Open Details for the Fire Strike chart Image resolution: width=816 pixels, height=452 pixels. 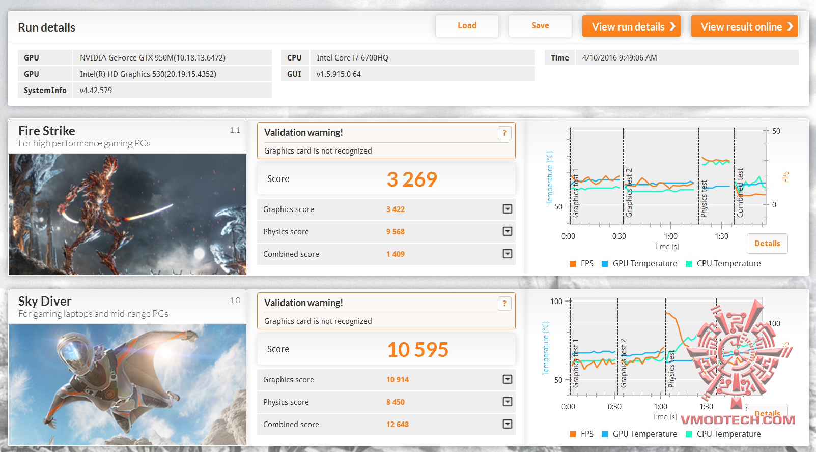point(767,244)
